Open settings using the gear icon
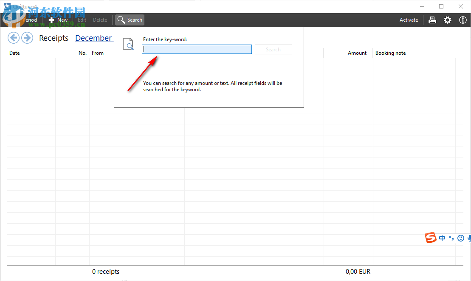The height and width of the screenshot is (281, 471). pyautogui.click(x=448, y=20)
